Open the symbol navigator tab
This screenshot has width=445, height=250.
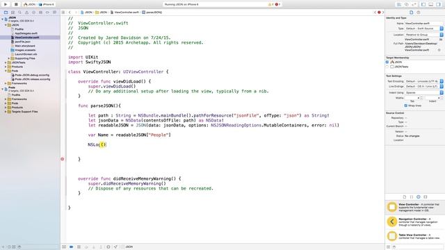tap(13, 12)
